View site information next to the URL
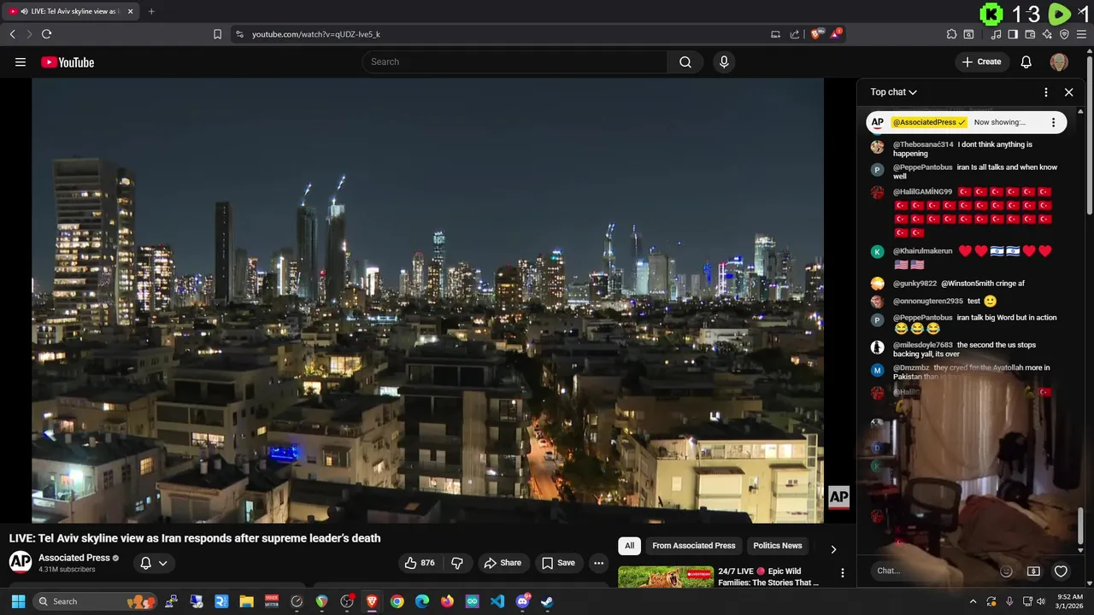 pyautogui.click(x=239, y=34)
